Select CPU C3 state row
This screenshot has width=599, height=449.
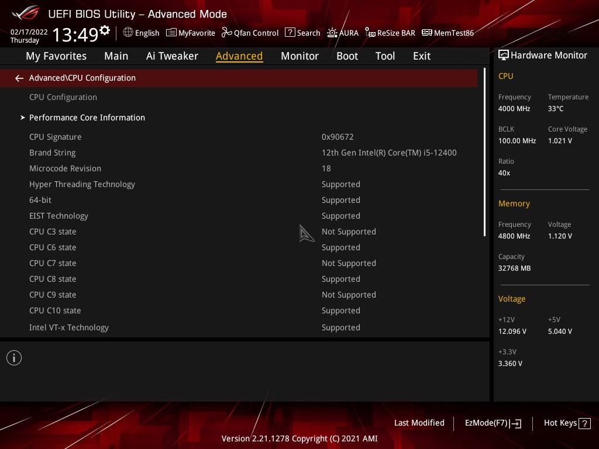(x=239, y=232)
